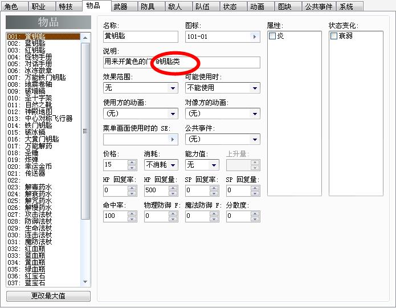
Task: Click the 更改最大值 button
Action: tap(48, 296)
